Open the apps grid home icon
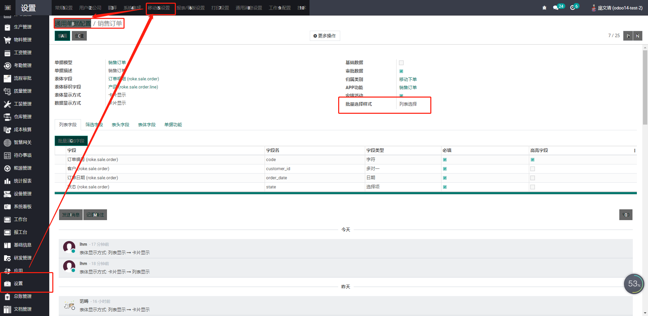 click(8, 8)
